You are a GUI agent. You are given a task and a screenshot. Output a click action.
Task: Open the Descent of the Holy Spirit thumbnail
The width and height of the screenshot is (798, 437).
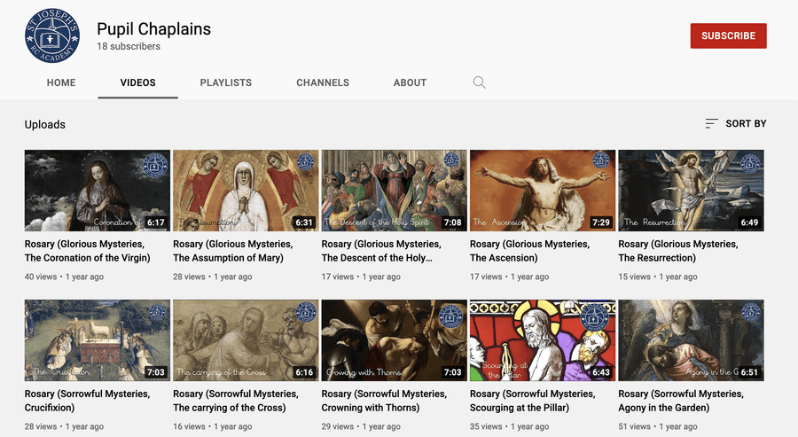click(x=394, y=191)
